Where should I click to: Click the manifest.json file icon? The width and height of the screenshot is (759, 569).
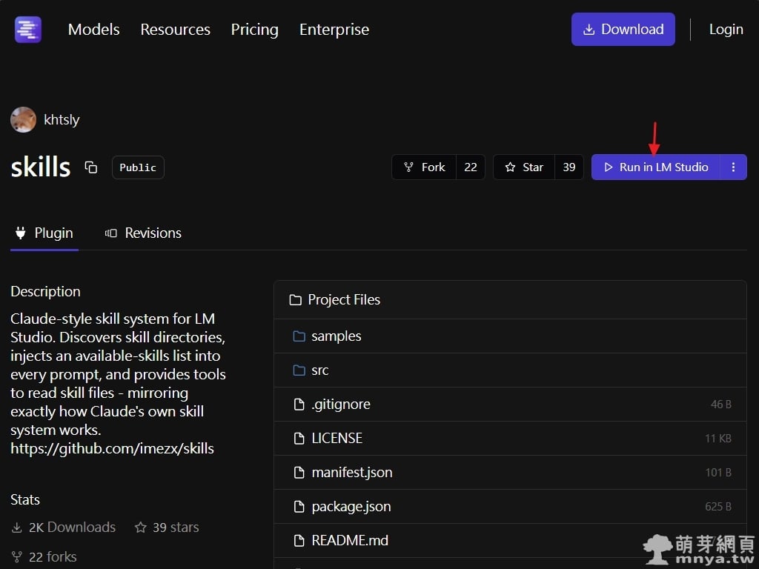pos(299,473)
